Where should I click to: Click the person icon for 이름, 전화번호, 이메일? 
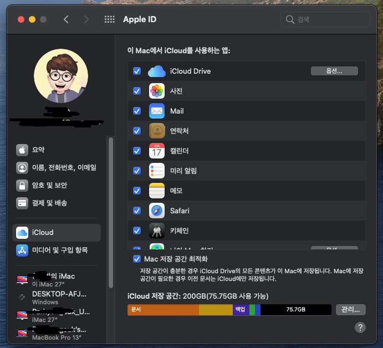click(x=22, y=168)
